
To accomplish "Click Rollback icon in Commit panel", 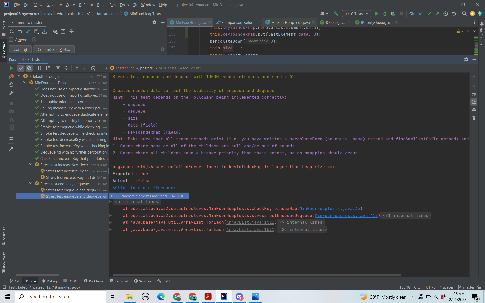I will [x=20, y=31].
